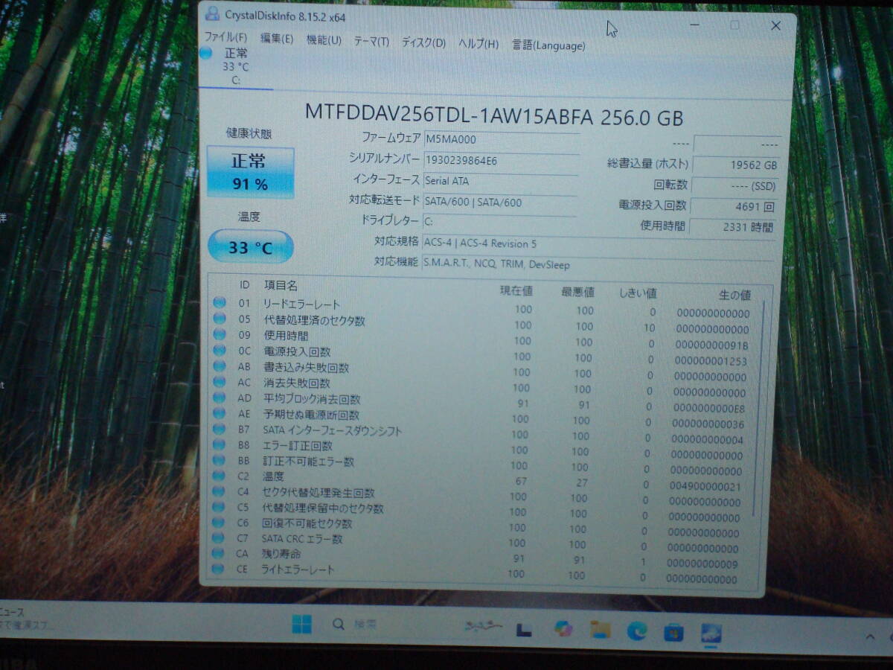Click the status circle for attribute 05 代替処理済のセクタ数
The height and width of the screenshot is (670, 893).
pyautogui.click(x=220, y=319)
